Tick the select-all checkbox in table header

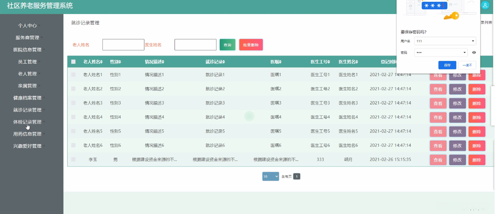(73, 62)
